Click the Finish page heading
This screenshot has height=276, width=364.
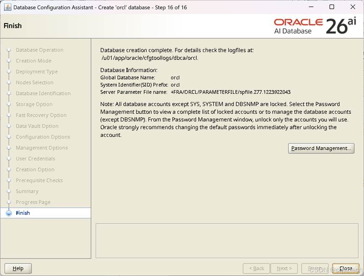click(13, 26)
